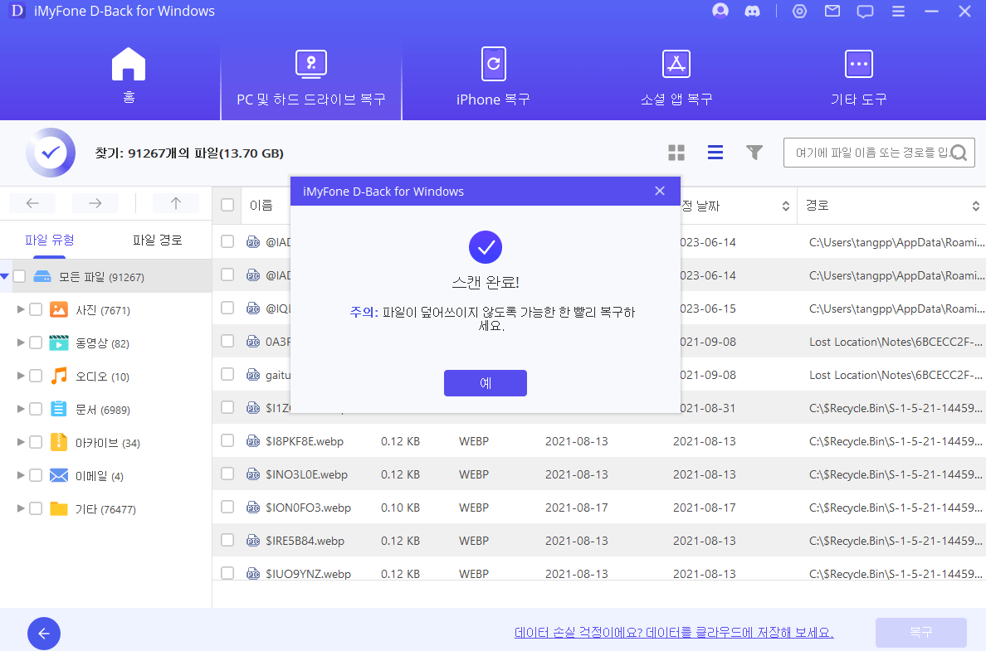Sort by the date column arrows
986x651 pixels.
tap(785, 206)
